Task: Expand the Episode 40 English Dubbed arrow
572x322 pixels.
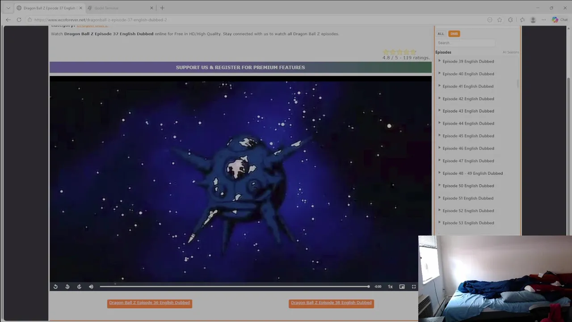Action: 439,73
